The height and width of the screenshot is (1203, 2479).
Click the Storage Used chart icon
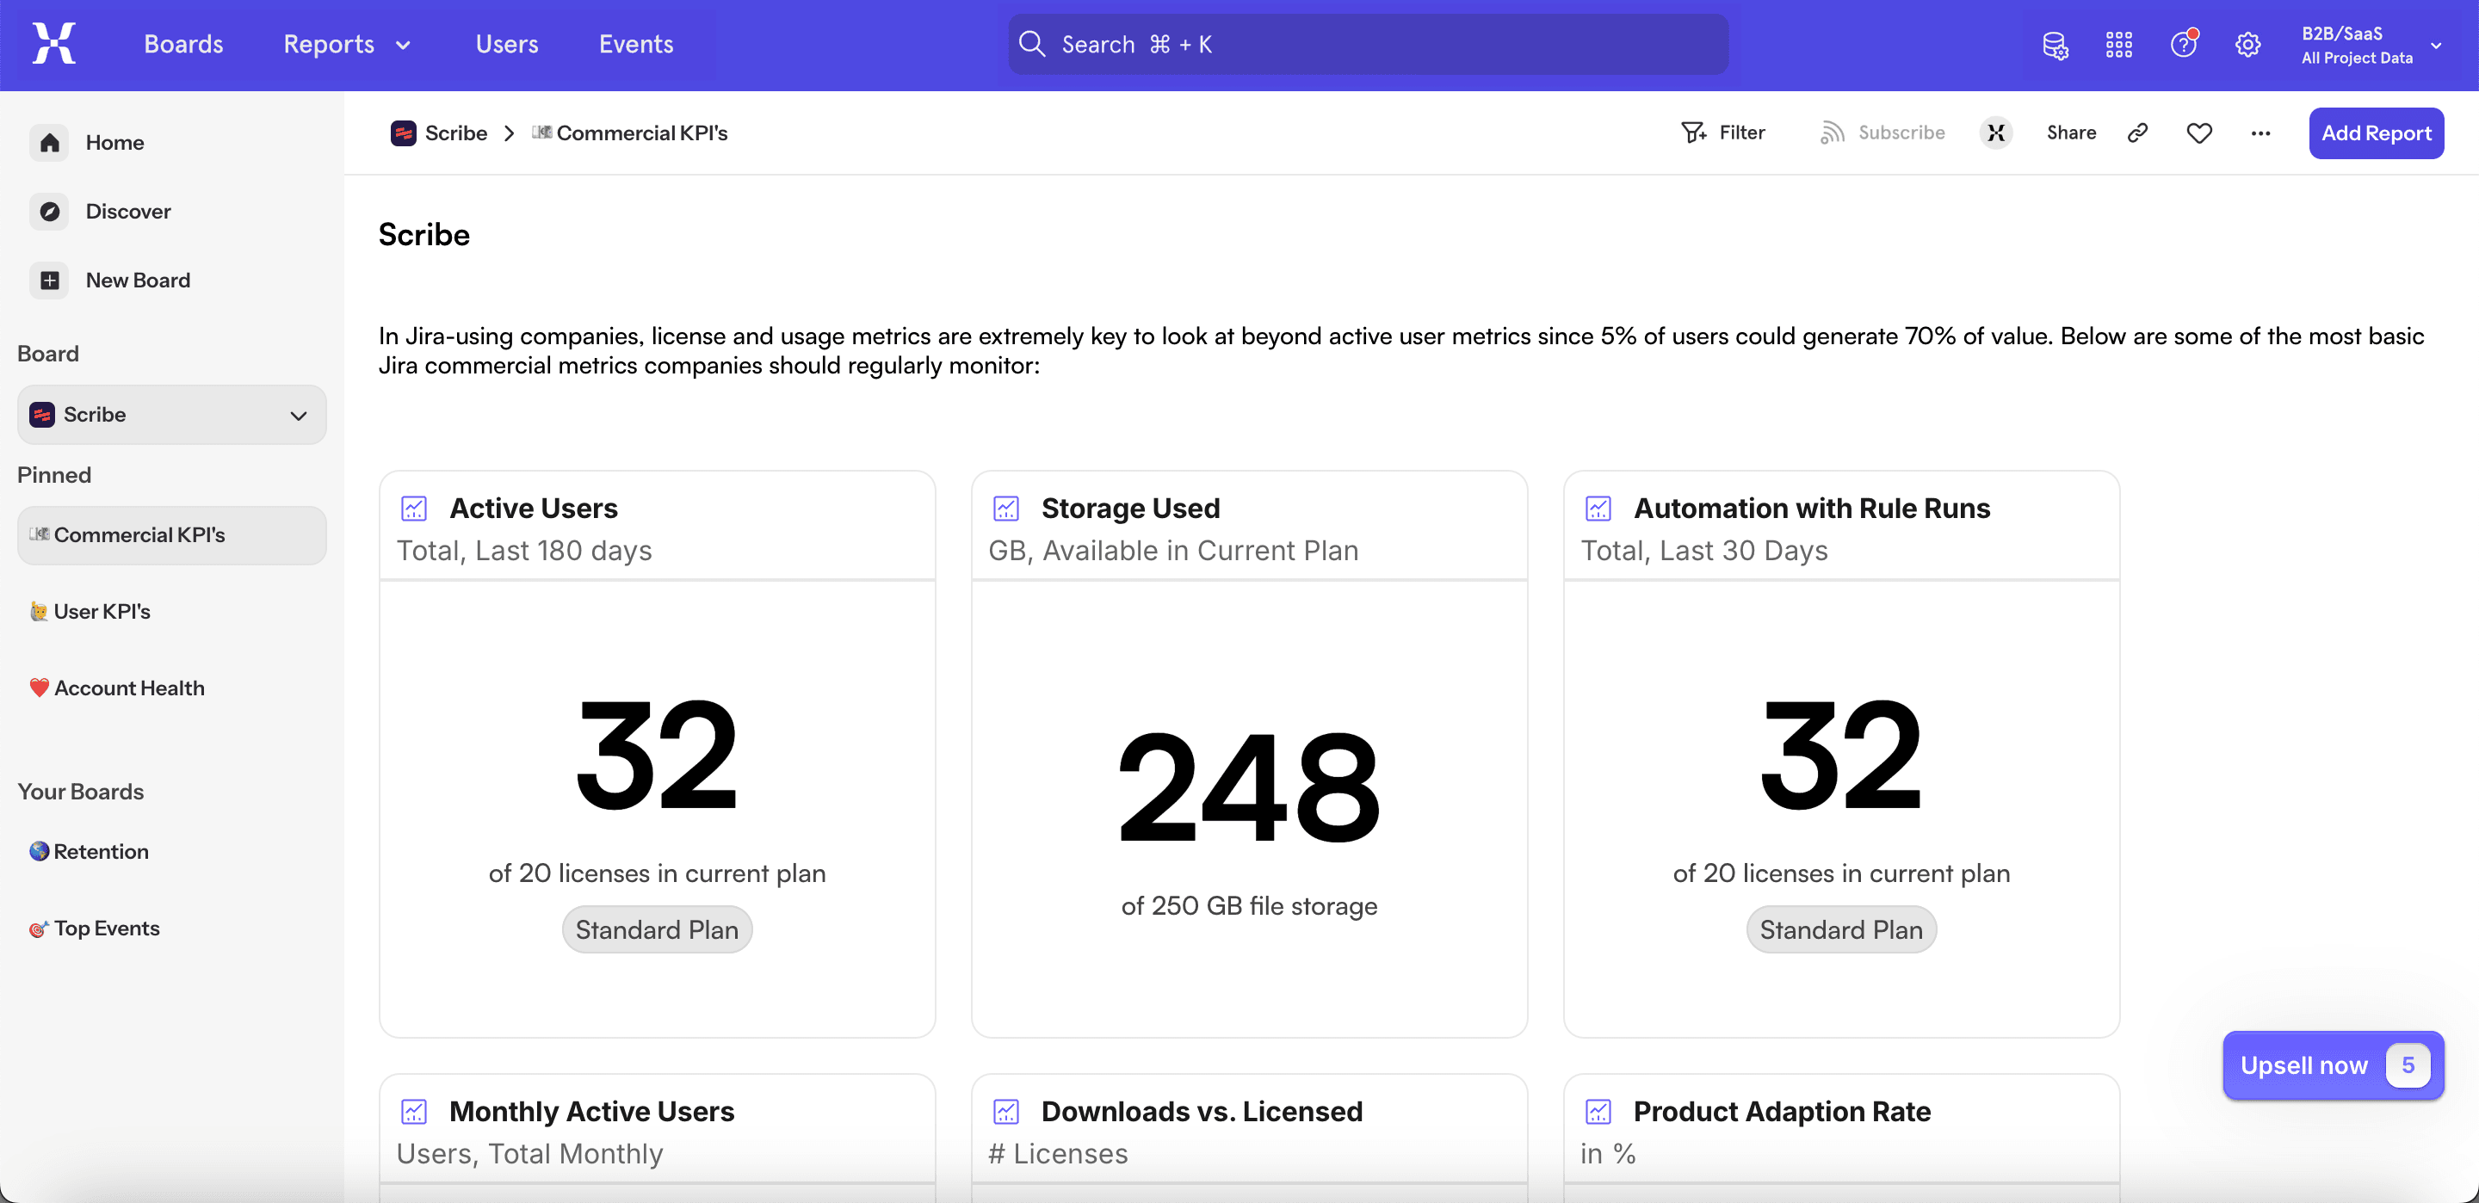1006,509
